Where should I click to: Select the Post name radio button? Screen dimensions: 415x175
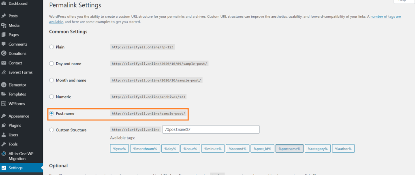pos(51,113)
